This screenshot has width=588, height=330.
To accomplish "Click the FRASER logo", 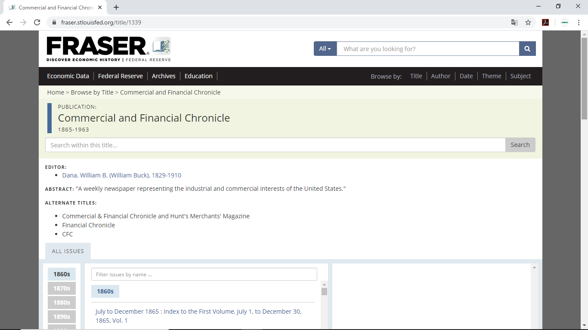I will pyautogui.click(x=108, y=49).
